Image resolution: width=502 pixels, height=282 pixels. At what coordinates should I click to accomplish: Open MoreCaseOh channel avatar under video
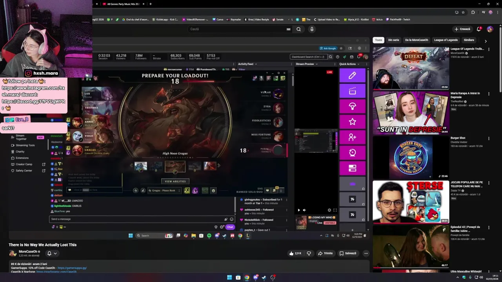tap(13, 253)
